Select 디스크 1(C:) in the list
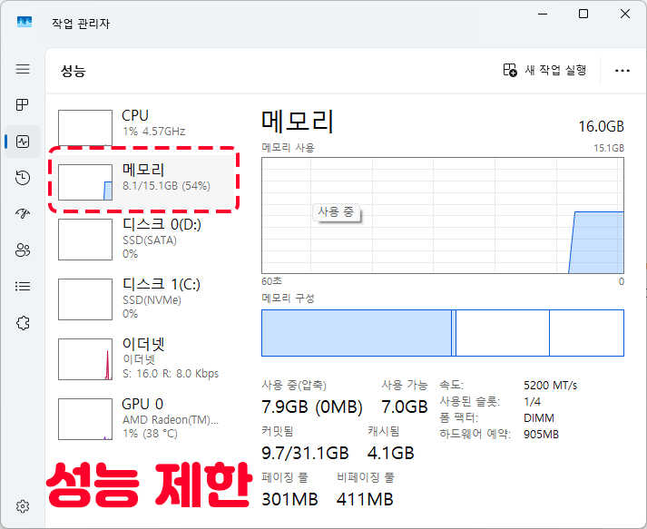647x529 pixels. pyautogui.click(x=142, y=299)
